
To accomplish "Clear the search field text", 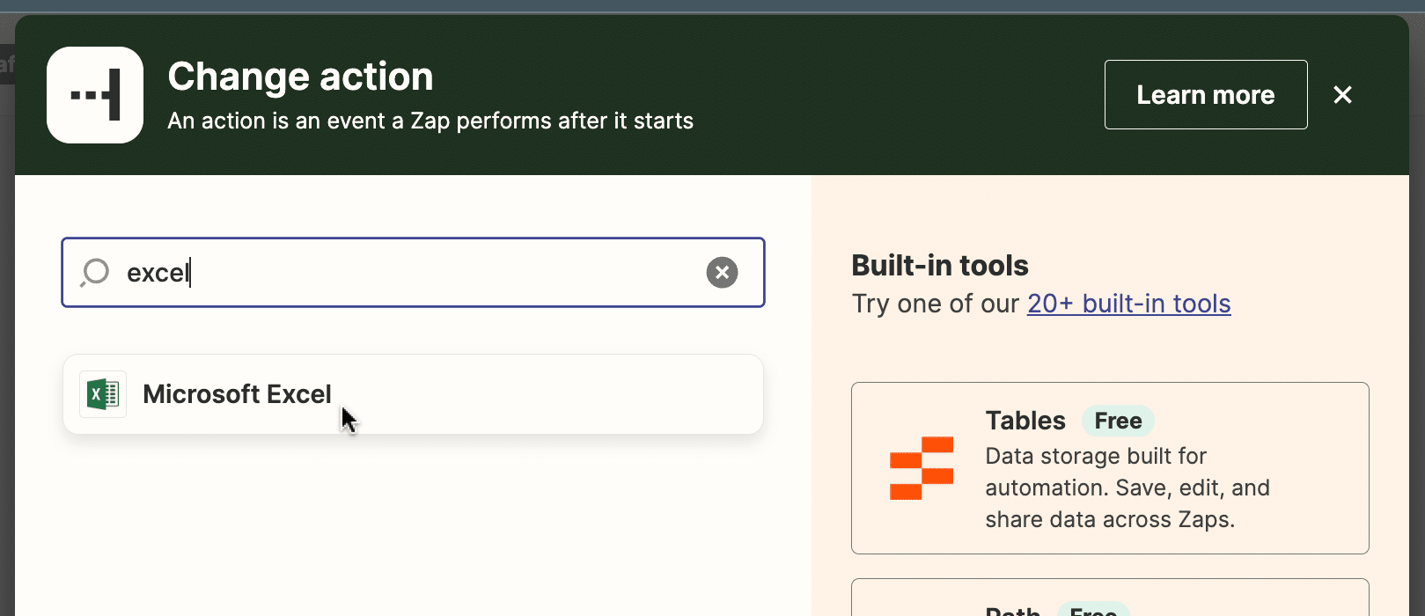I will point(722,273).
